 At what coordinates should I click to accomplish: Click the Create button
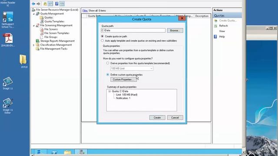[x=157, y=117]
